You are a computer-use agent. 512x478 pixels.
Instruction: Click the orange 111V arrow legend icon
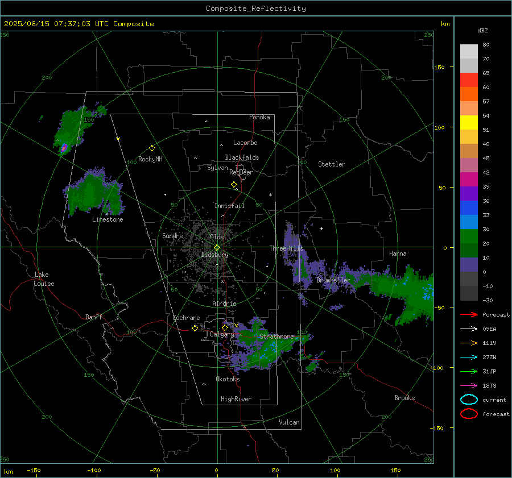click(469, 343)
